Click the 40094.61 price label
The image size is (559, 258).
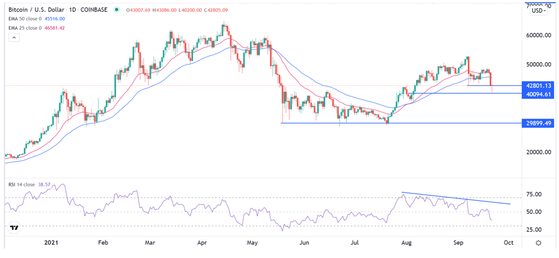coord(539,94)
